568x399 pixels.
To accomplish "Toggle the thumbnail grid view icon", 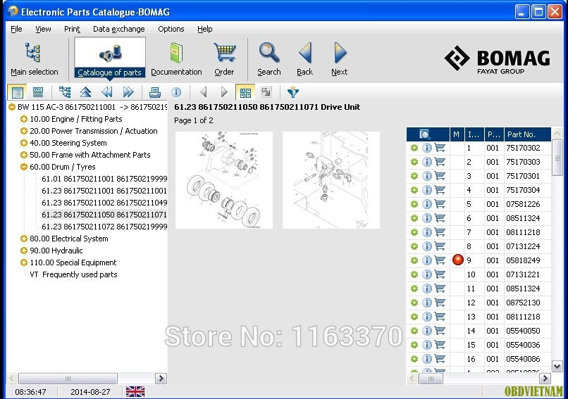I will pyautogui.click(x=245, y=92).
